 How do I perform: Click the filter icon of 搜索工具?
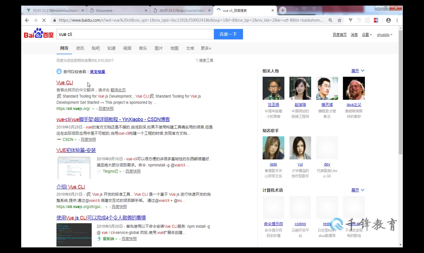[197, 61]
